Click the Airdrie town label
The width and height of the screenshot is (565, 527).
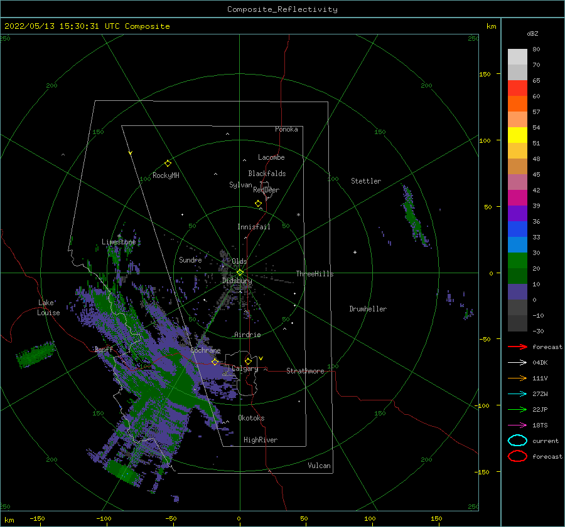pos(247,335)
